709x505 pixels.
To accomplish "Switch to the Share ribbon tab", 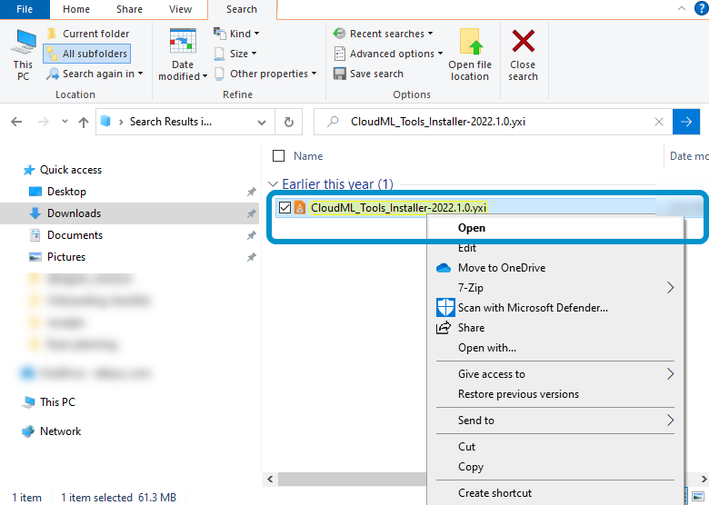I will click(129, 9).
